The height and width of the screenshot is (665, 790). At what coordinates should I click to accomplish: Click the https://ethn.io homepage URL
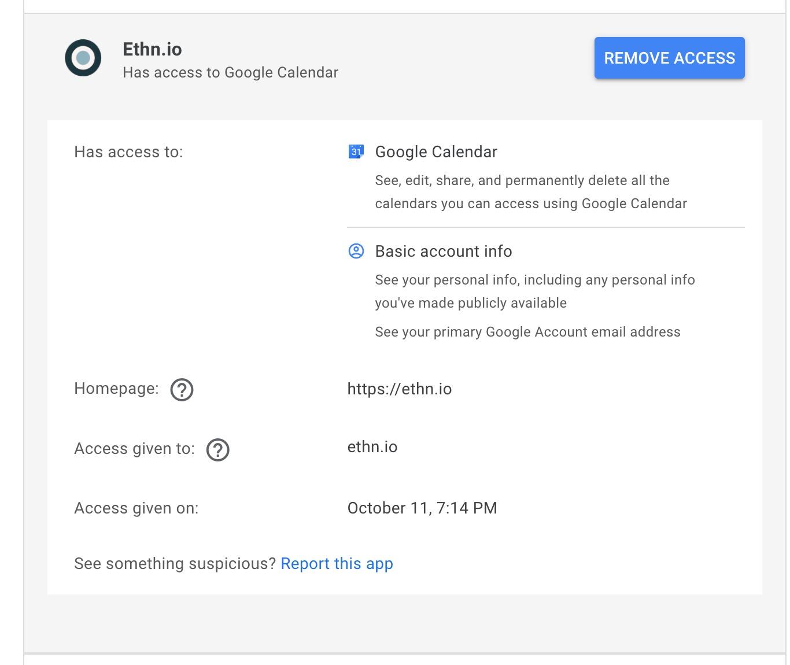400,389
